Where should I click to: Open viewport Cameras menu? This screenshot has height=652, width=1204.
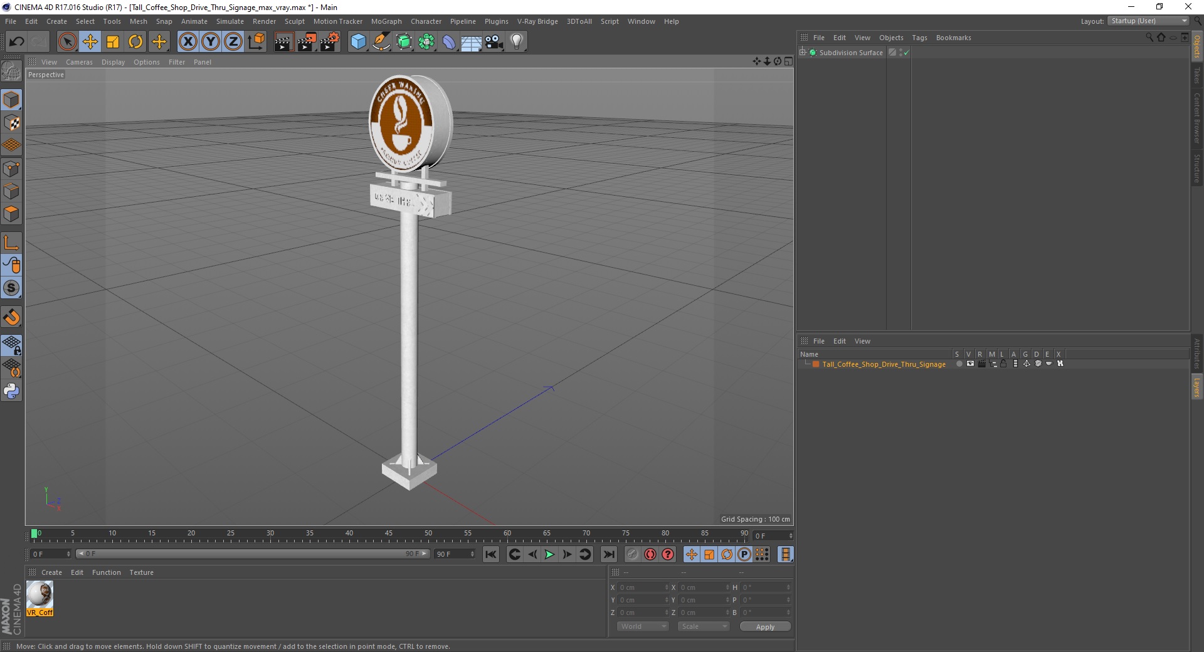[x=79, y=62]
